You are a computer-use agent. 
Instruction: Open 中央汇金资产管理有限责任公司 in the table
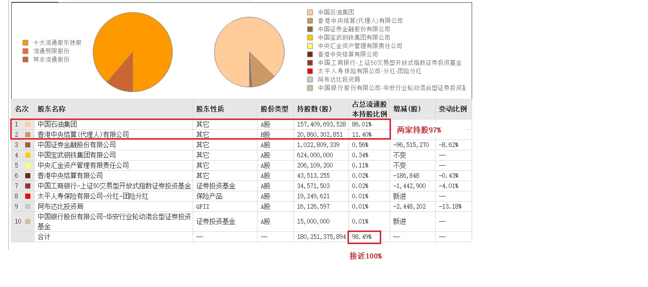pyautogui.click(x=83, y=165)
